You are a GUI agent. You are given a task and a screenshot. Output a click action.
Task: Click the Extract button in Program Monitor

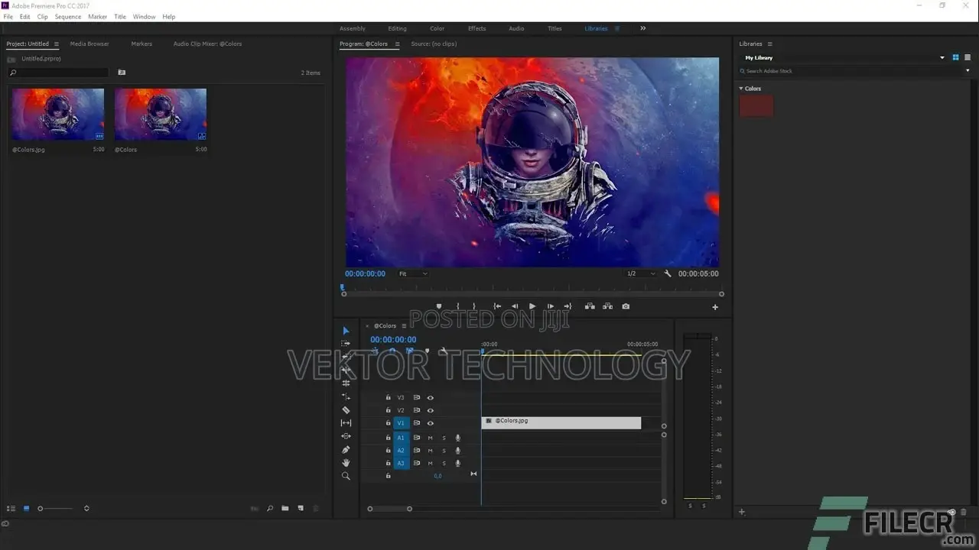click(607, 306)
